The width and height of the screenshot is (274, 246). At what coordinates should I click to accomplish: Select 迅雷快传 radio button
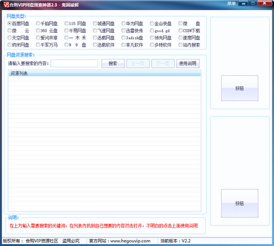point(132,31)
